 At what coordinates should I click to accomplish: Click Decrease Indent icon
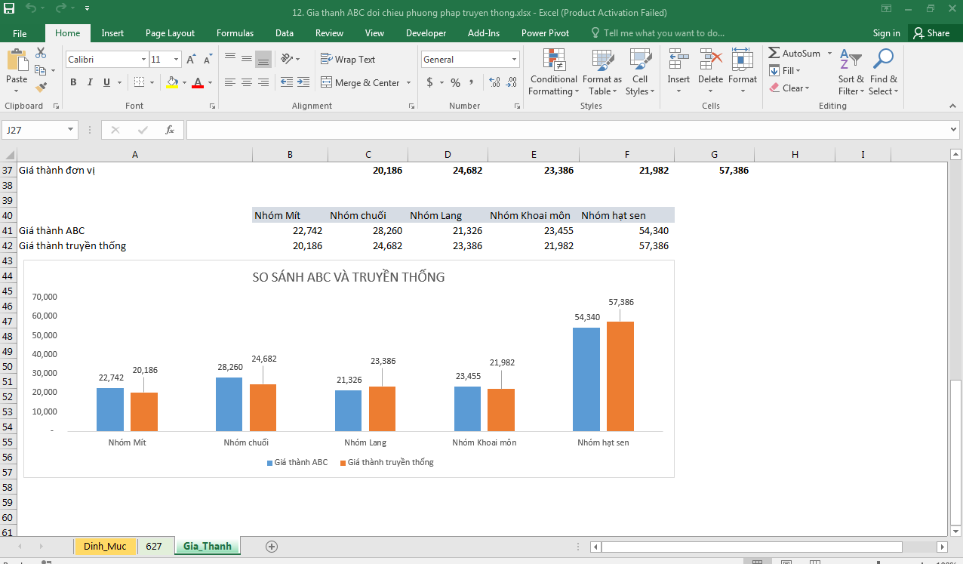(x=286, y=82)
